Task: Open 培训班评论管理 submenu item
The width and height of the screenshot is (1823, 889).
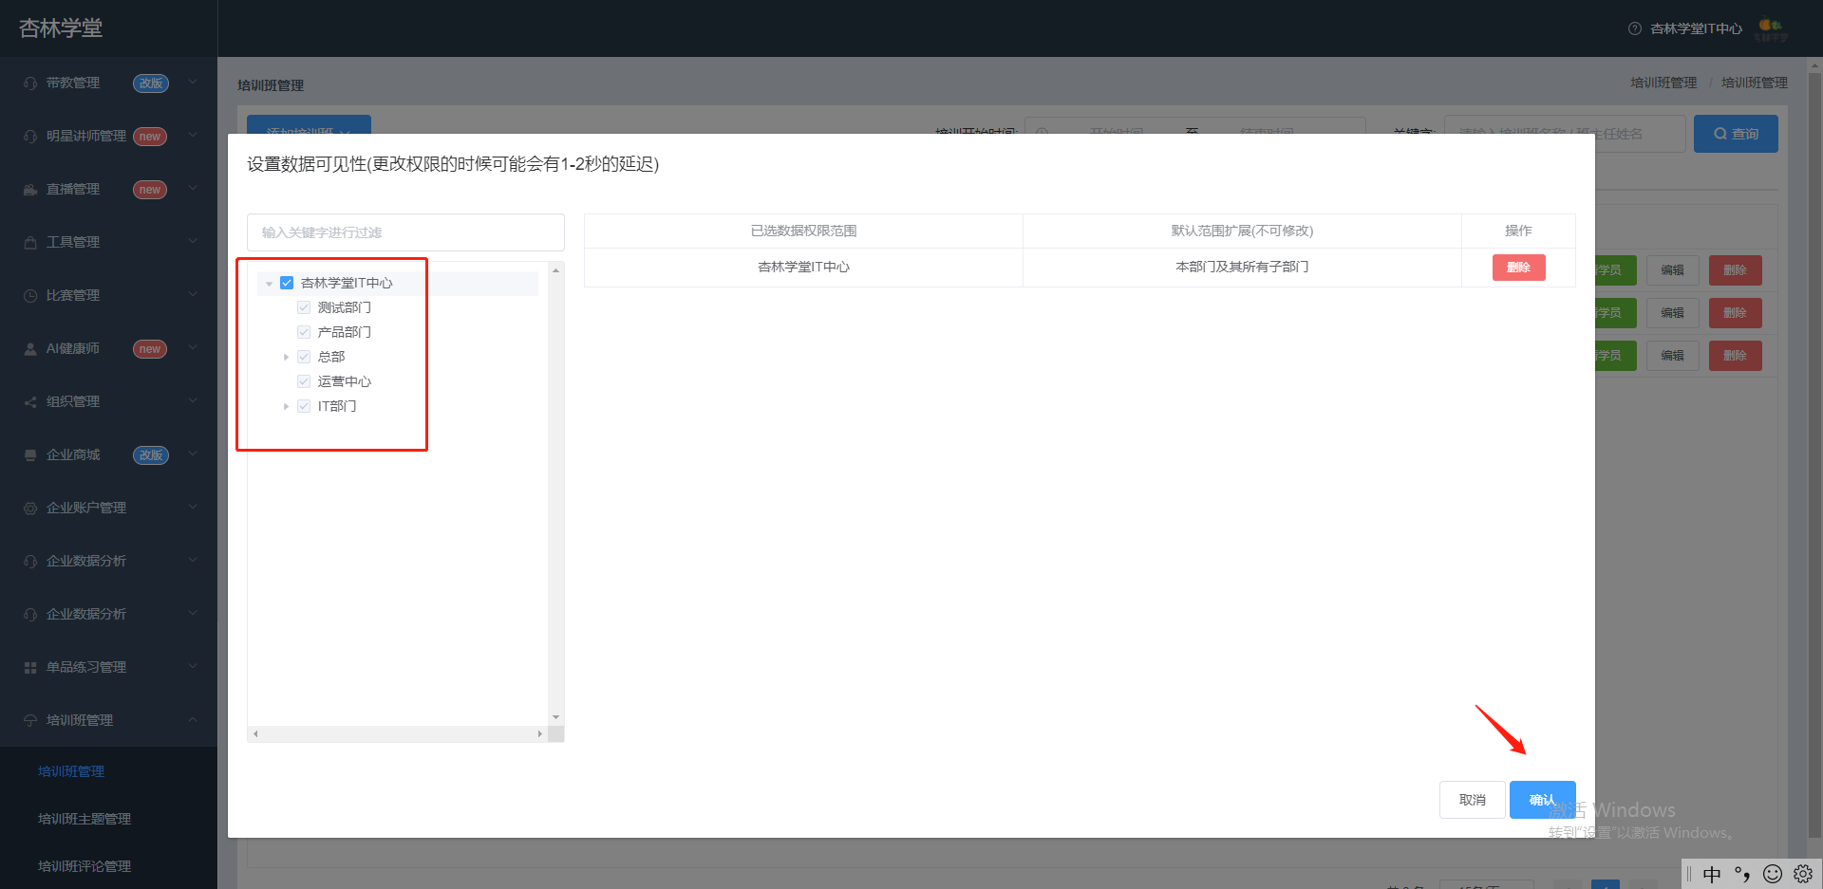Action: point(85,866)
